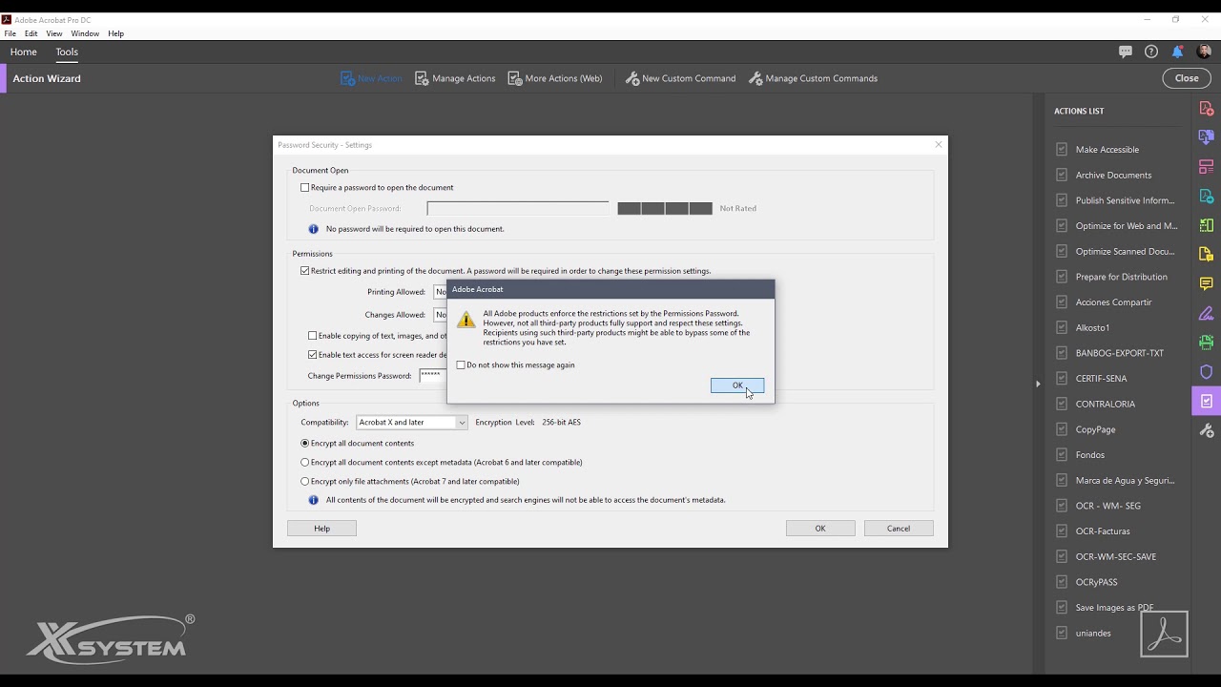Open the View menu

point(54,33)
